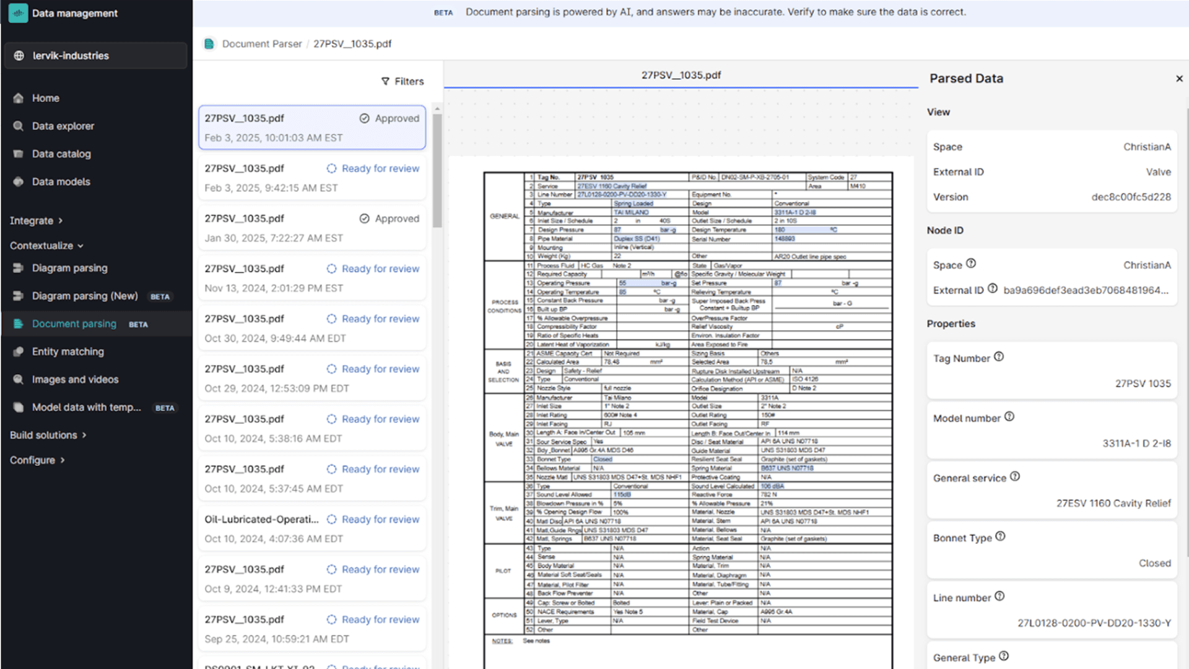
Task: Show info for Tag Number property
Action: click(x=999, y=357)
